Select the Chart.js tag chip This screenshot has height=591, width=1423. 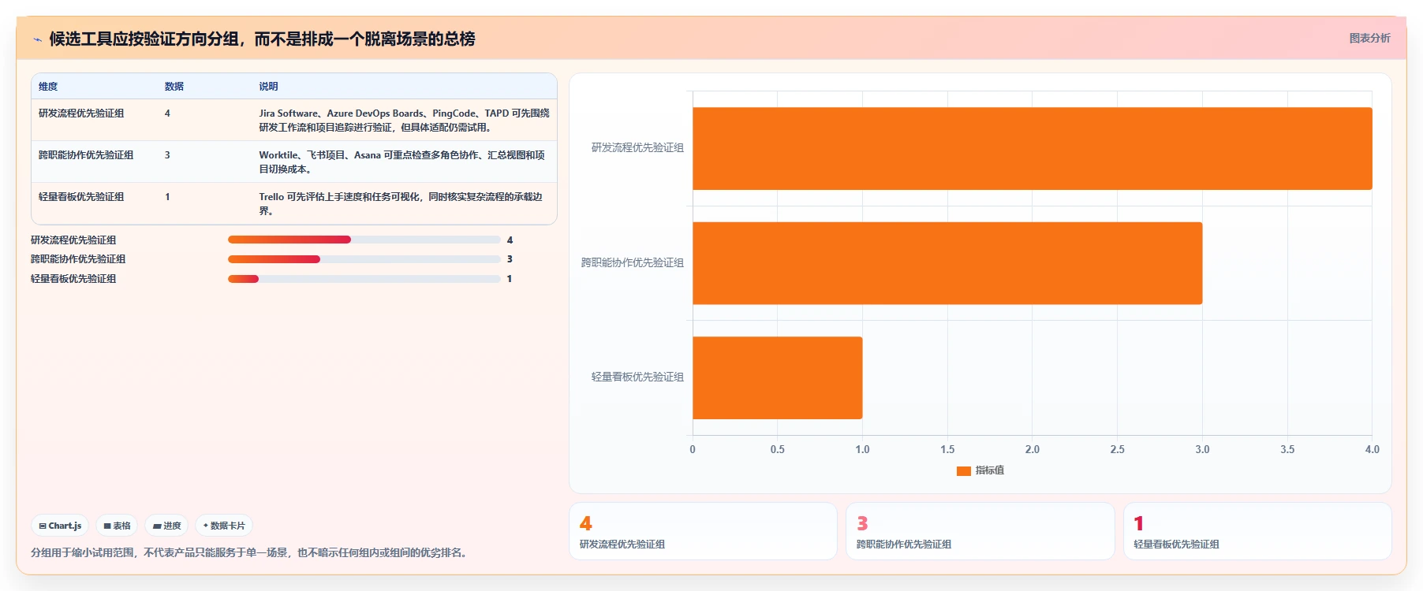click(x=60, y=526)
